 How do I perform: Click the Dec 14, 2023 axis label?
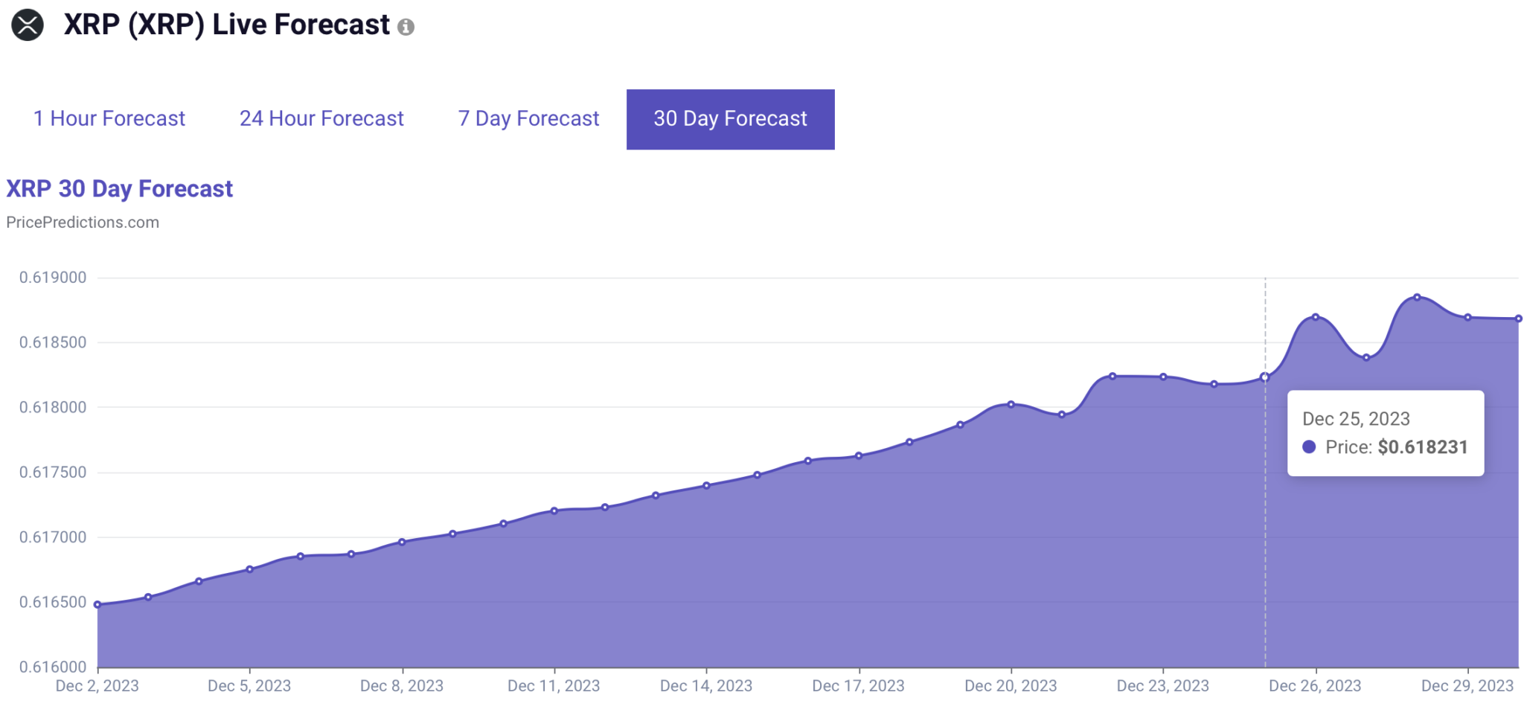tap(705, 685)
